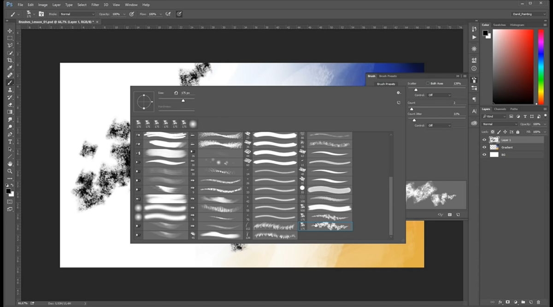Image resolution: width=553 pixels, height=307 pixels.
Task: Open the Paragraph panel icon
Action: coord(474,99)
